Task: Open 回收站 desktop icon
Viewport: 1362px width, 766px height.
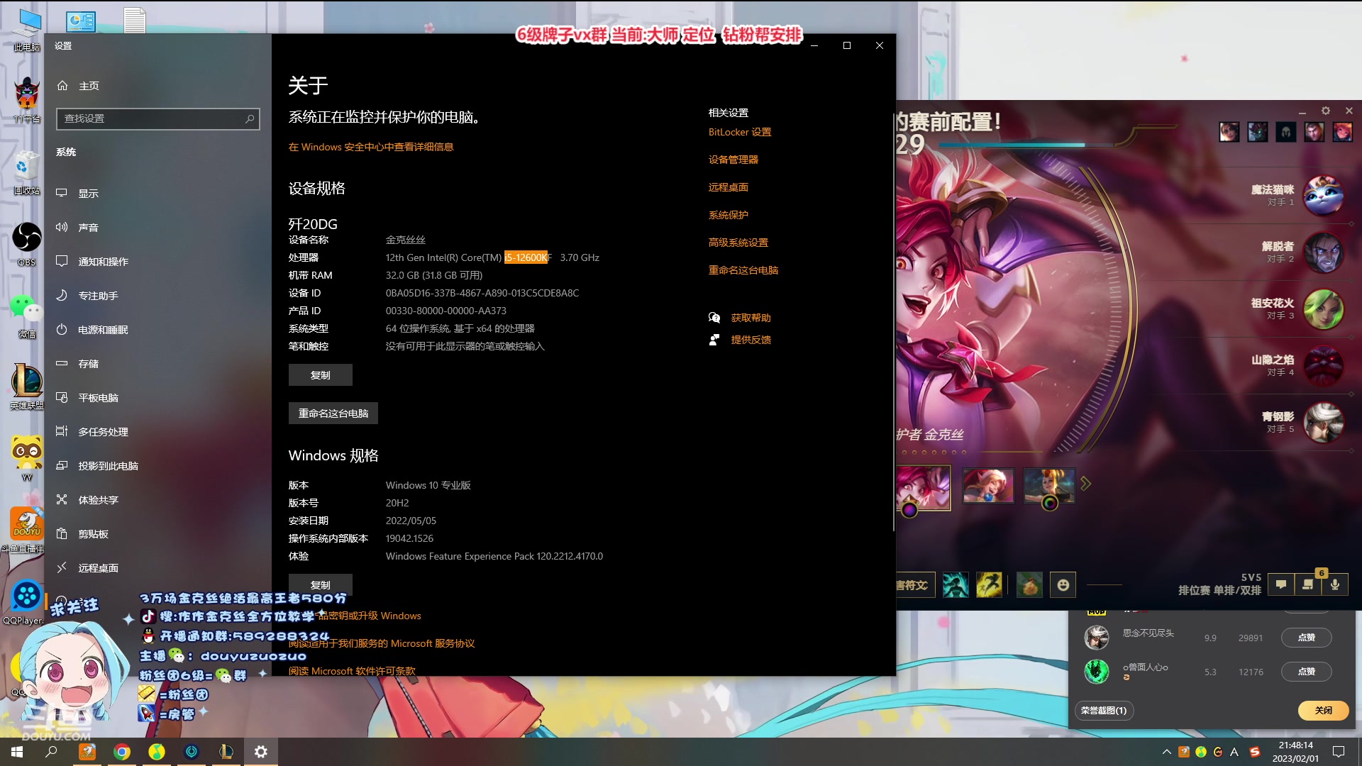Action: pos(27,172)
